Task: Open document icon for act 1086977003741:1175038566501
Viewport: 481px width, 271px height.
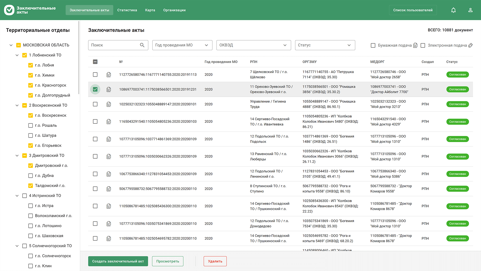Action: [x=109, y=89]
